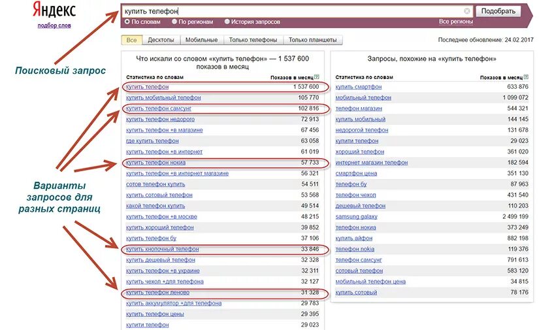Open the 'купить мобильный телефон' link

[163, 97]
